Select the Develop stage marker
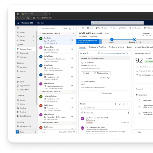This screenshot has width=153, height=153. click(x=135, y=39)
